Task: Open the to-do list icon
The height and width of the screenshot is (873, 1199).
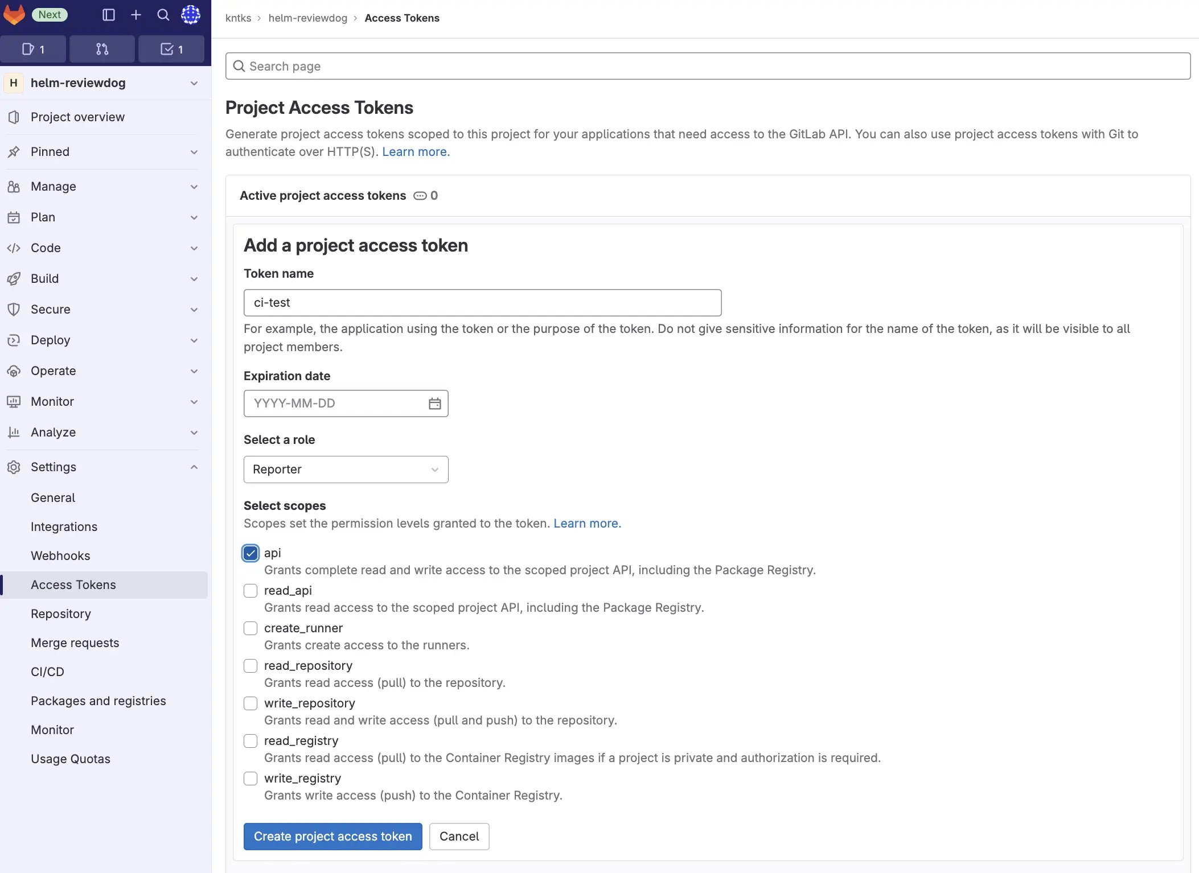Action: 171,49
